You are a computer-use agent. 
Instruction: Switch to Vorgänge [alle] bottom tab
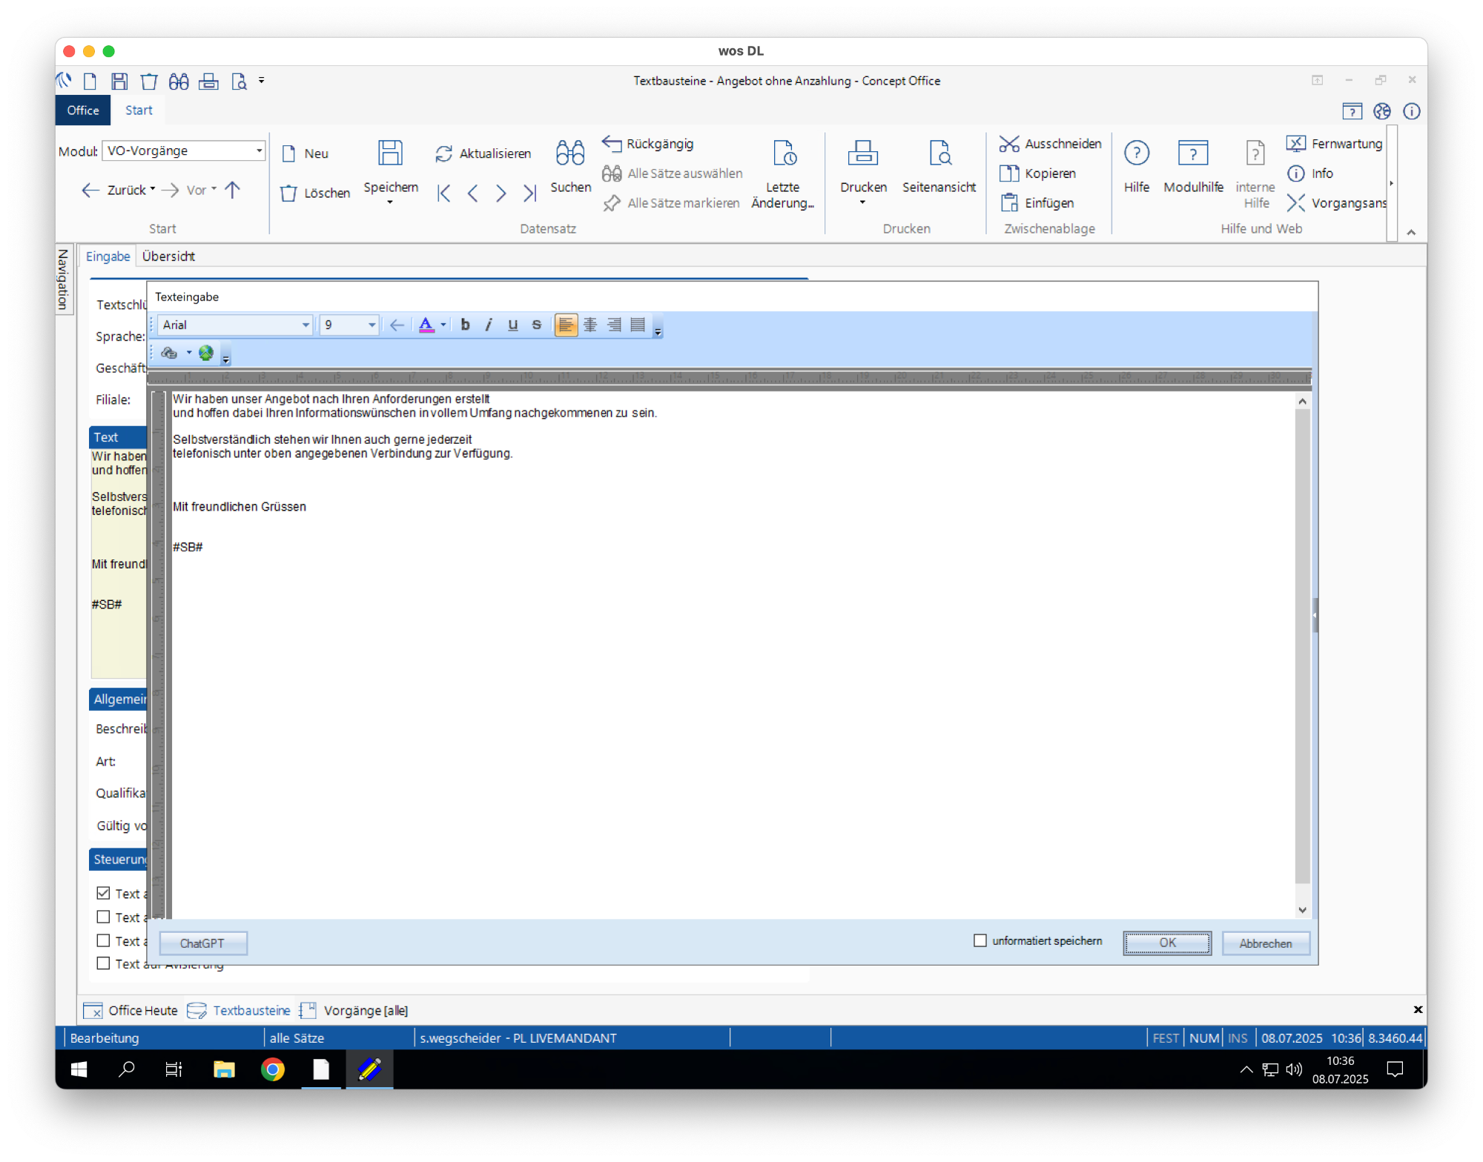(354, 1010)
